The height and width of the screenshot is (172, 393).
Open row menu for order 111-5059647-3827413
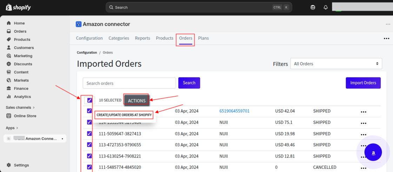point(364,135)
